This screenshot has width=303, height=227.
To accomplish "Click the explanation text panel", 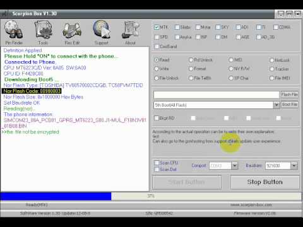I will [225, 142].
